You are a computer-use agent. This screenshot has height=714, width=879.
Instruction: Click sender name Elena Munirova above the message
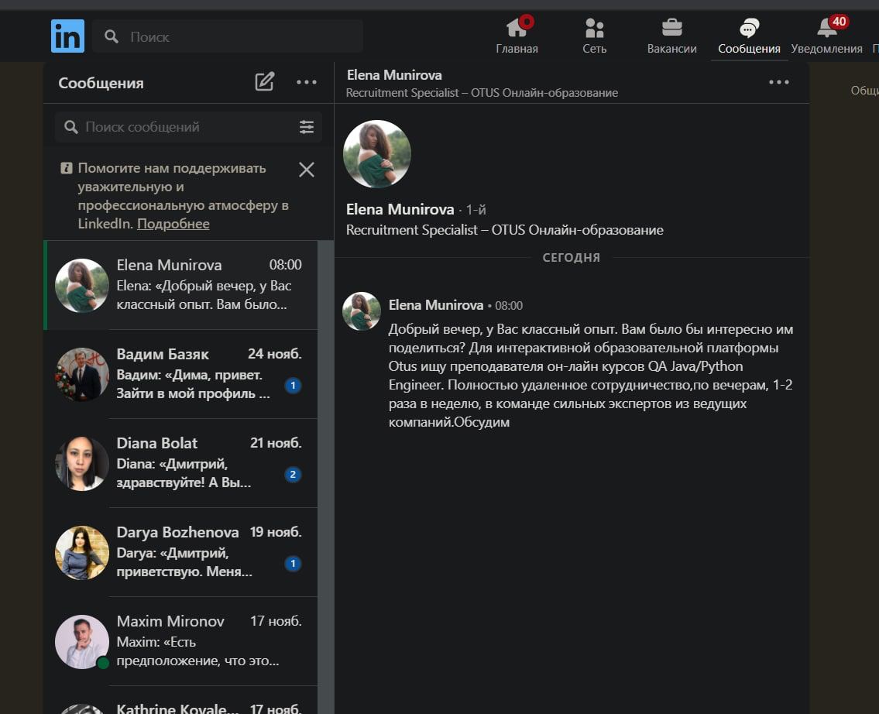(x=435, y=305)
